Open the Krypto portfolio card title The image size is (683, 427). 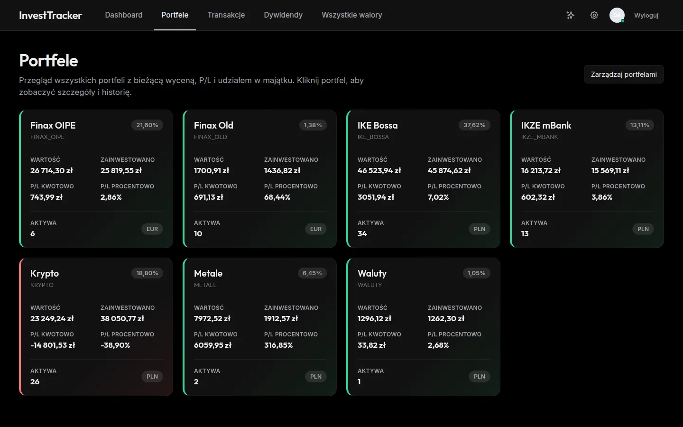click(45, 274)
